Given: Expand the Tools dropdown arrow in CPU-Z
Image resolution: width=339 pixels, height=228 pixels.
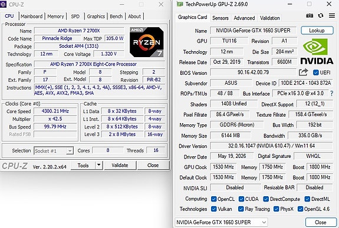Looking at the screenshot, I should pyautogui.click(x=98, y=165).
